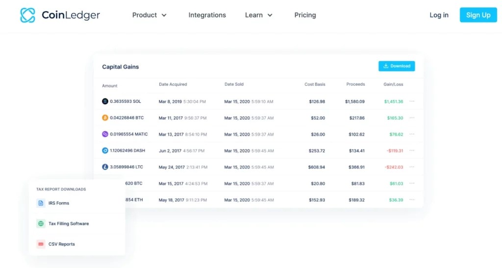The width and height of the screenshot is (502, 268).
Task: Click the 1.12062496 DASH amount
Action: coord(127,150)
